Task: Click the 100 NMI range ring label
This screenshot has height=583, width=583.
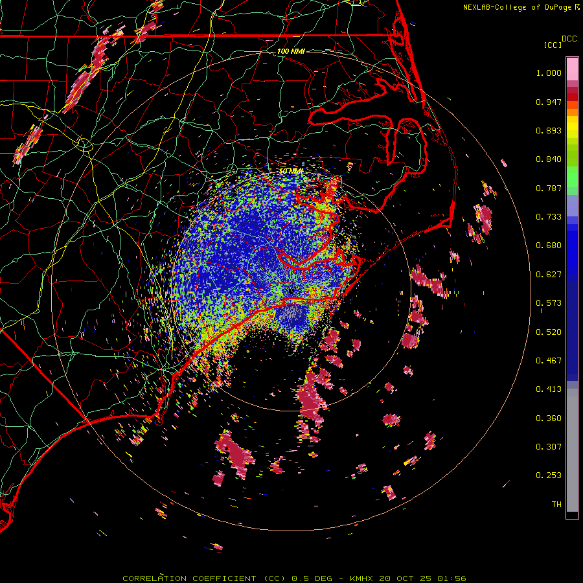Action: tap(291, 51)
